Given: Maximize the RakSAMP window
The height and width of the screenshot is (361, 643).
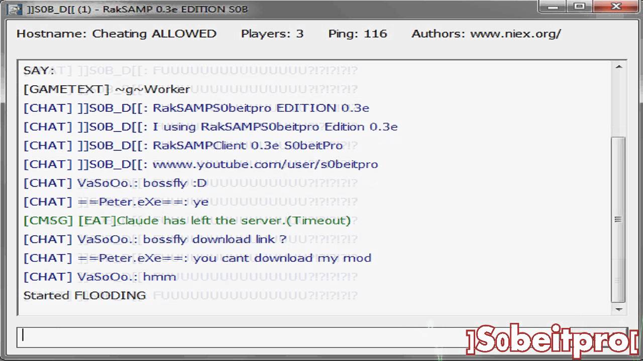Looking at the screenshot, I should point(580,7).
